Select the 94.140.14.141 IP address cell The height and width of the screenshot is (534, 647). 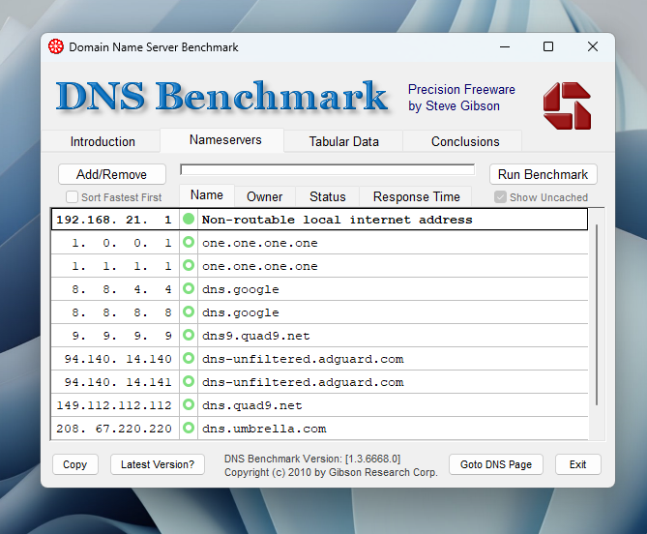click(x=115, y=382)
